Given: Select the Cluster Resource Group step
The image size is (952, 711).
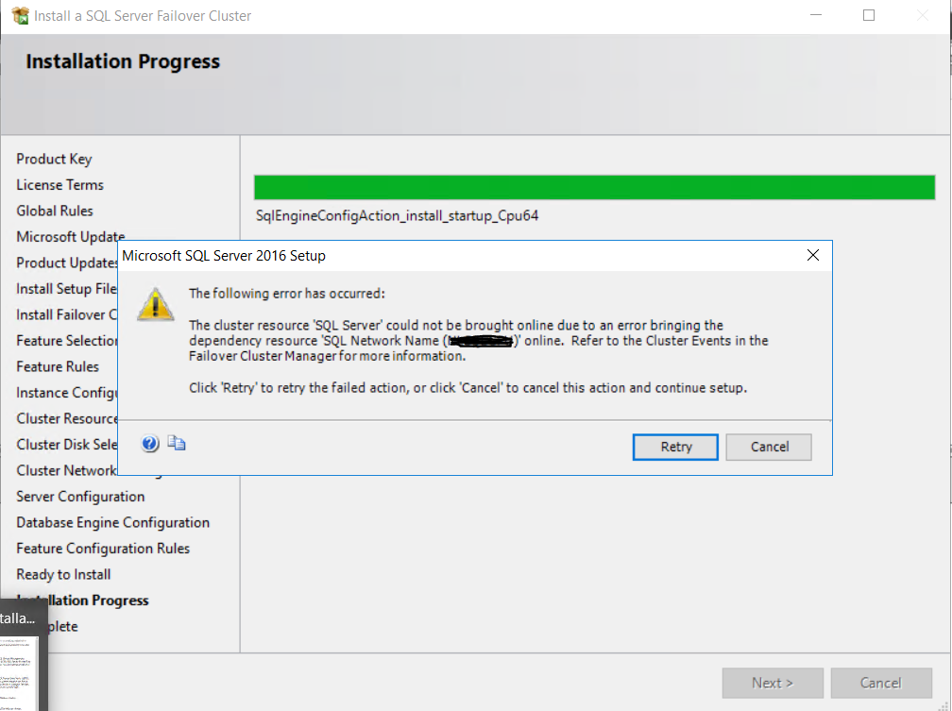Looking at the screenshot, I should coord(67,419).
